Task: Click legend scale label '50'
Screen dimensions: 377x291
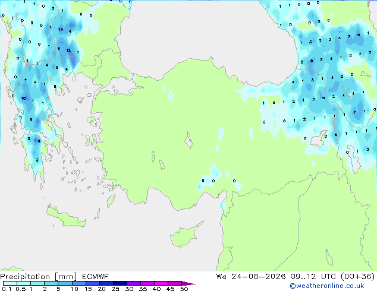Action: pyautogui.click(x=184, y=289)
